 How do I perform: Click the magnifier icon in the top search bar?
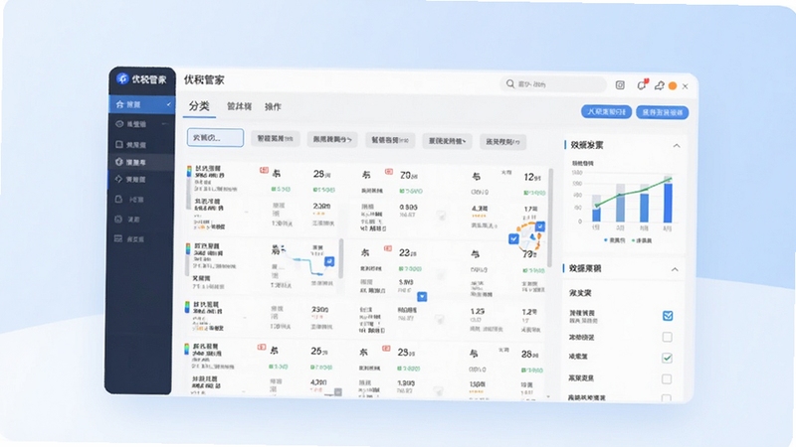(510, 83)
